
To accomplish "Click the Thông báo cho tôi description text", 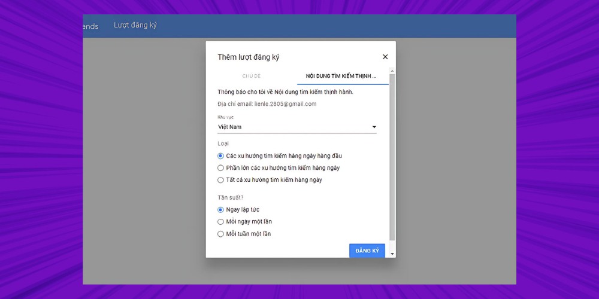I will (x=285, y=92).
